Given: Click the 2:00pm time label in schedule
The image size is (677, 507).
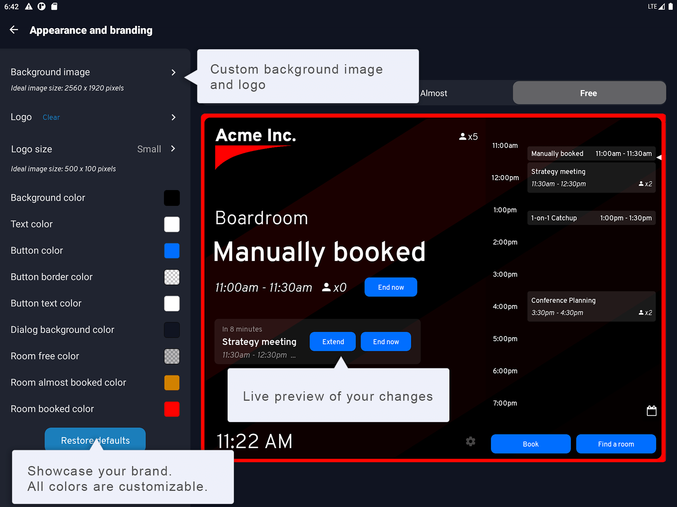Looking at the screenshot, I should pyautogui.click(x=505, y=242).
